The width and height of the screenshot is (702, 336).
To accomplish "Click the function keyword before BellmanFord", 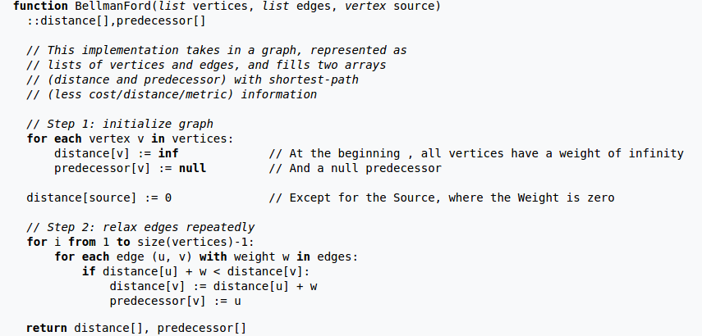I will (41, 7).
